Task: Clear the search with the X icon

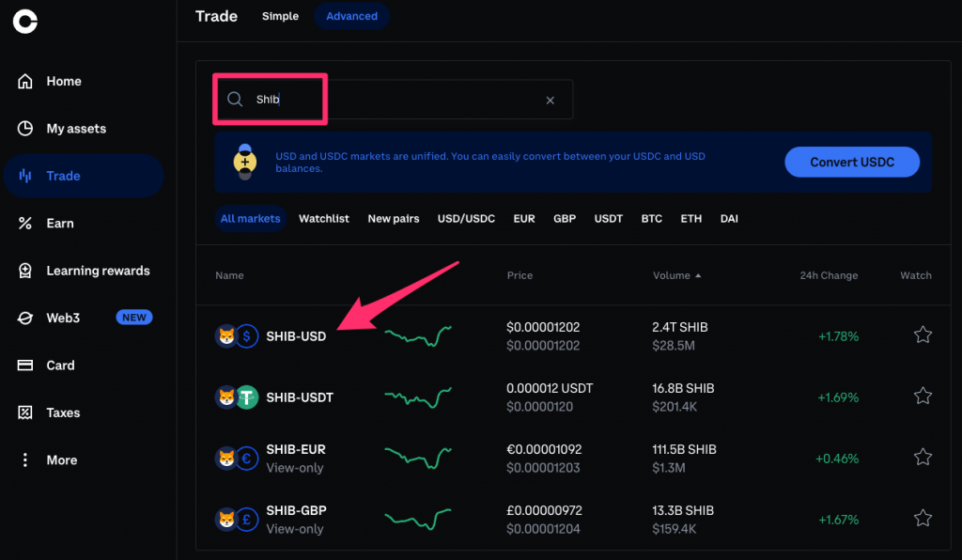Action: (550, 100)
